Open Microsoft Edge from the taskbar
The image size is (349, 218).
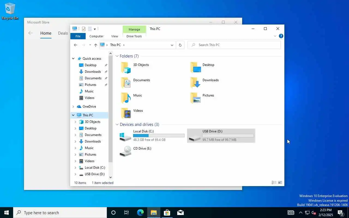click(140, 213)
